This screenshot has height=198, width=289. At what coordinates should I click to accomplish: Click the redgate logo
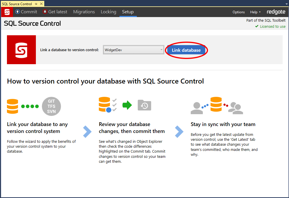pos(276,12)
